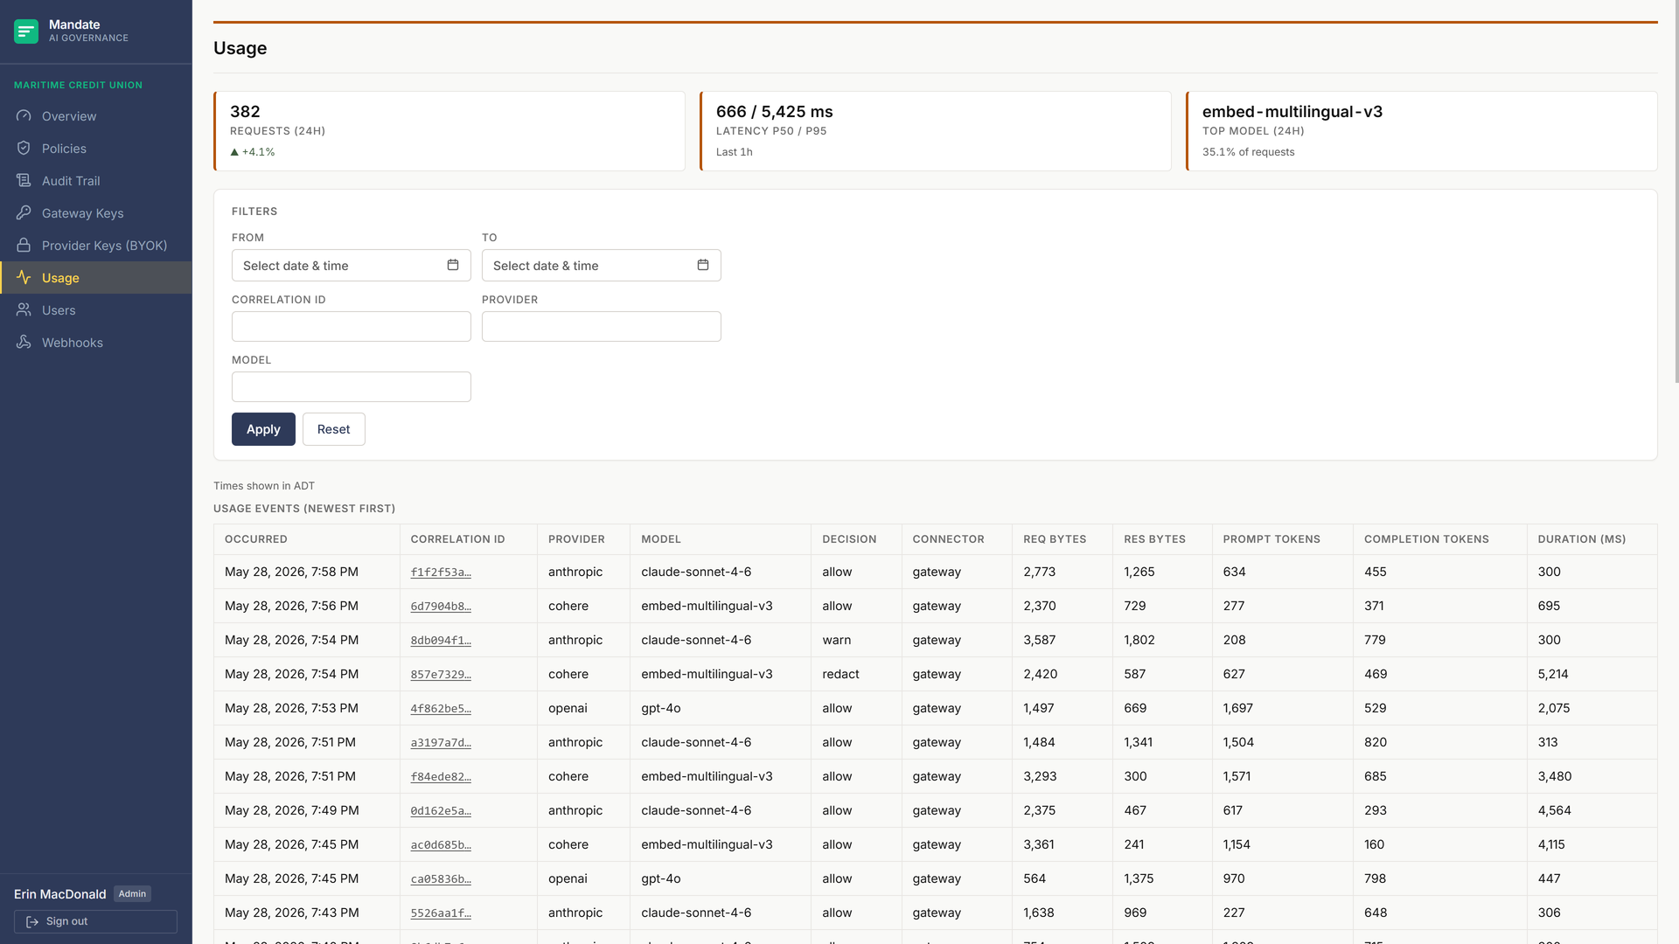Image resolution: width=1679 pixels, height=944 pixels.
Task: Open correlation ID 4f862be5 link
Action: [x=441, y=709]
